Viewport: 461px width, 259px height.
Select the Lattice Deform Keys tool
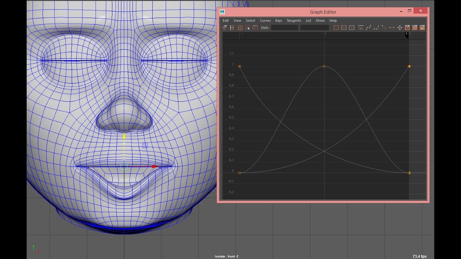coord(240,28)
